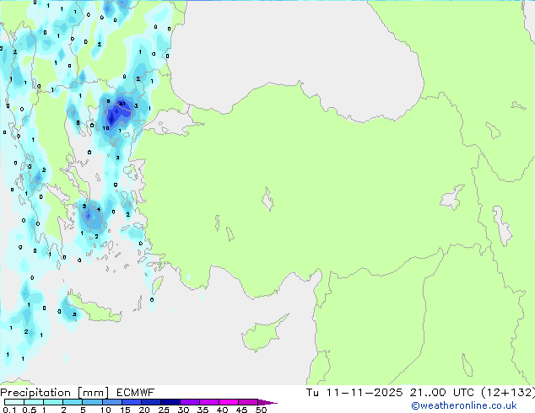The width and height of the screenshot is (535, 413).
Task: Click Lake Urmia near right edge
Action: tap(502, 226)
